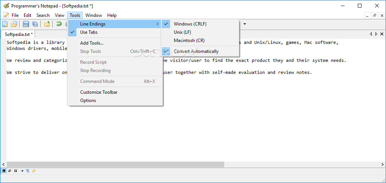Toggle show whitespace arrow icon

pos(22,171)
